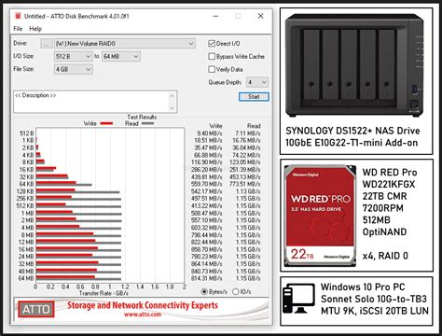Click the desktop PC computer icon
Viewport: 442px width, 336px height.
click(x=298, y=298)
